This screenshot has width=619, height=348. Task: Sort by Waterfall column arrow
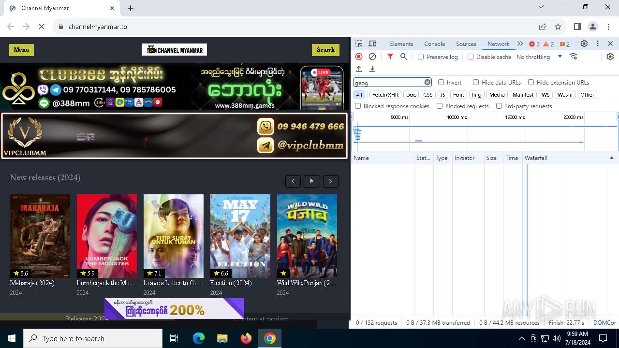611,158
